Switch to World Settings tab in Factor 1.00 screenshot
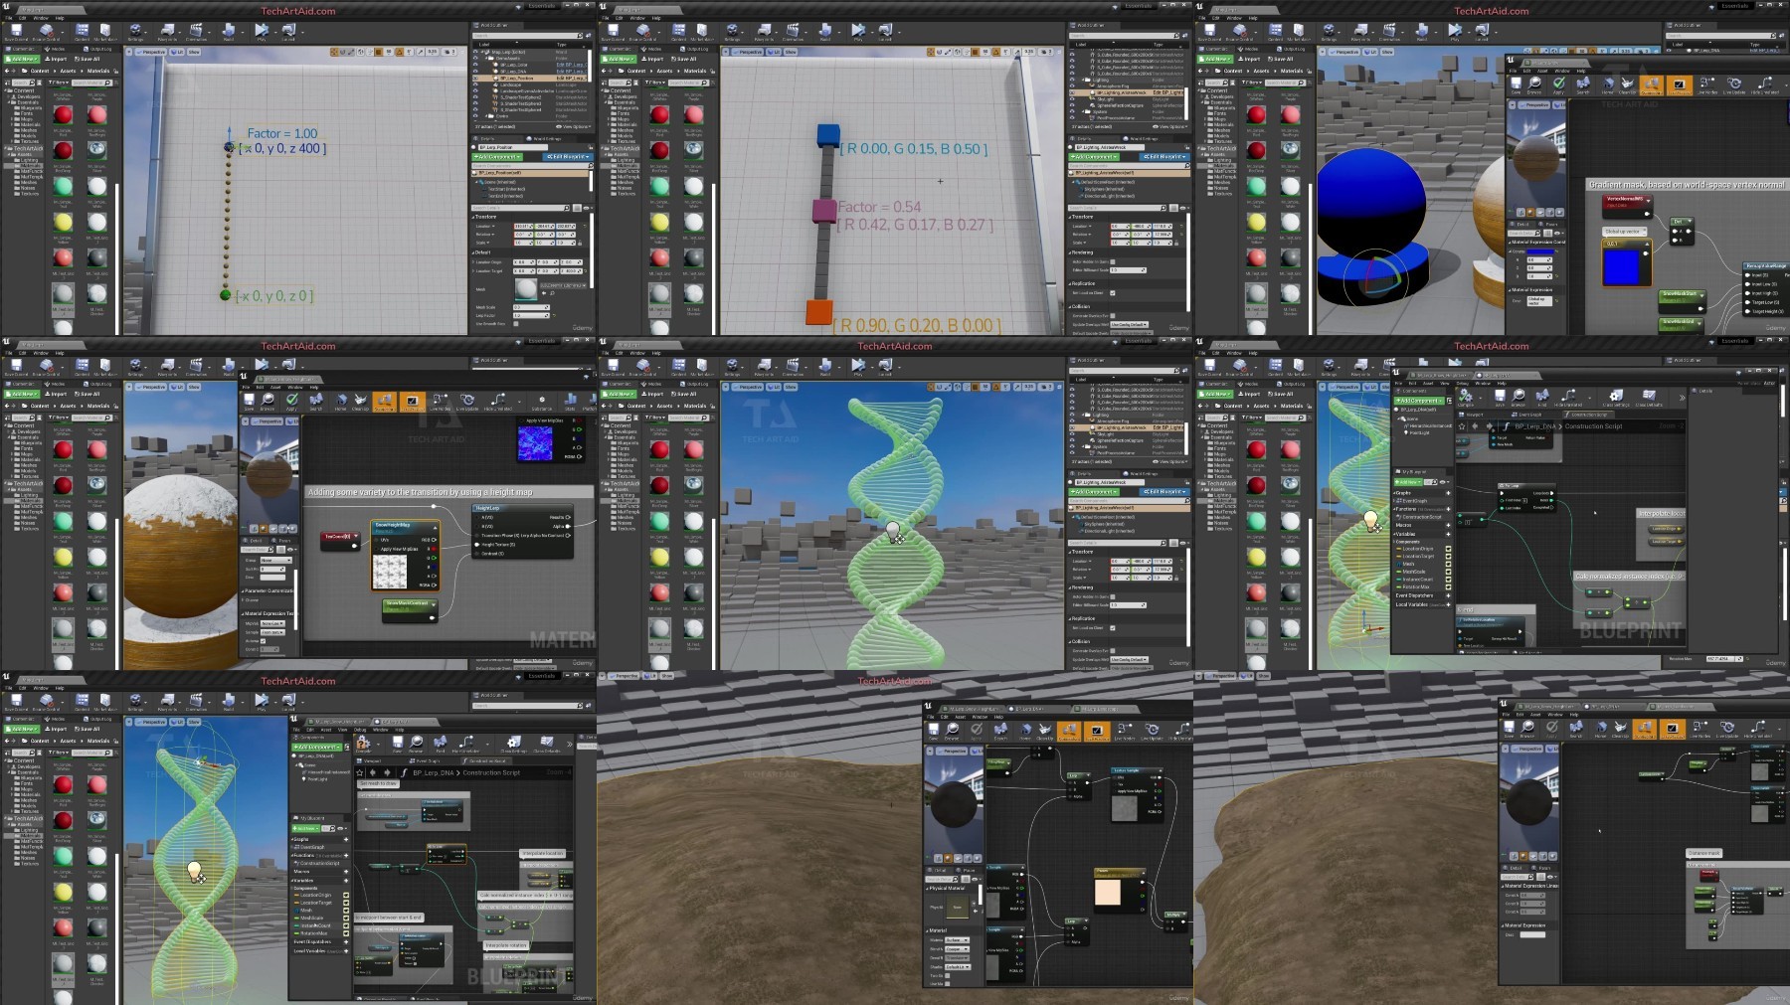This screenshot has height=1005, width=1790. point(547,139)
